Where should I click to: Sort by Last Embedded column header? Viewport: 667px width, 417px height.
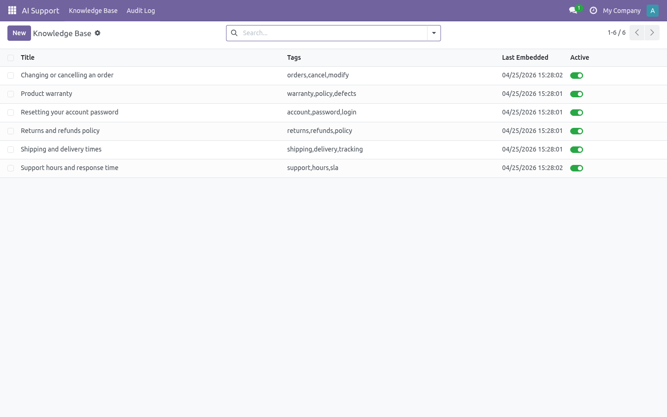525,57
